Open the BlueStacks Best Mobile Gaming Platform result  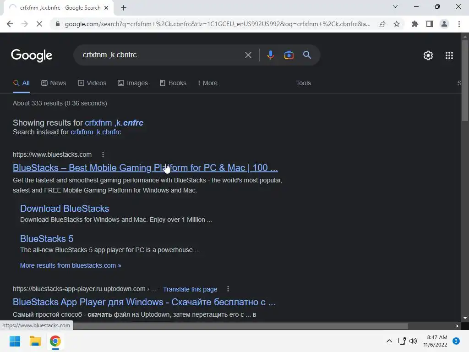point(145,168)
